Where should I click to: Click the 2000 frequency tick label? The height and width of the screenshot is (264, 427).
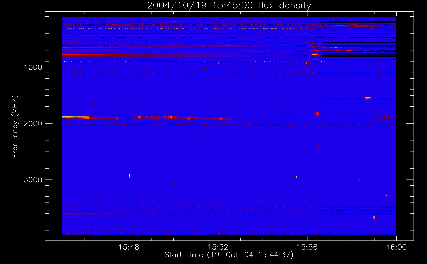coord(33,124)
